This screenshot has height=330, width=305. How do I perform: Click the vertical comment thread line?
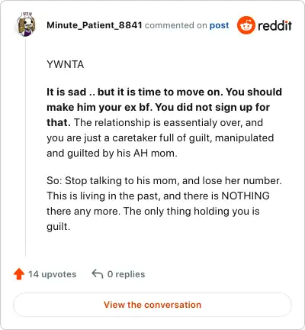pos(26,147)
